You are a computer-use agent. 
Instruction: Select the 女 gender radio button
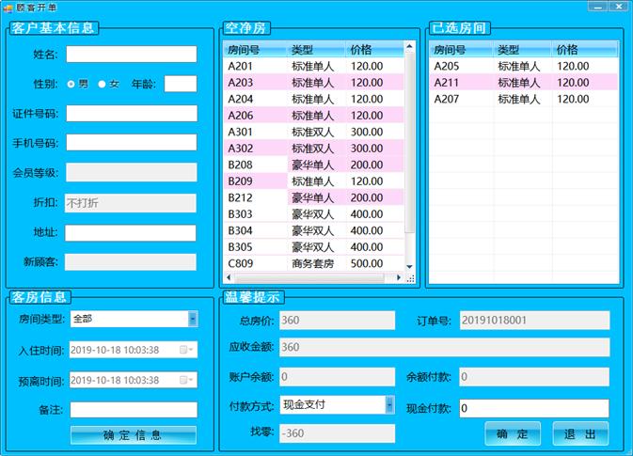tap(103, 85)
